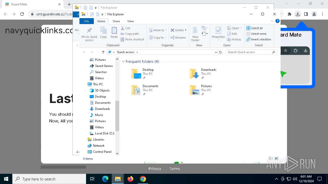Open Windows Start menu
Image resolution: width=328 pixels, height=184 pixels.
[6, 179]
